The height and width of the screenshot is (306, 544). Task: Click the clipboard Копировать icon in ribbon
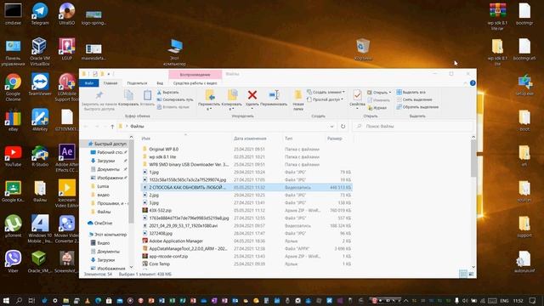click(128, 94)
